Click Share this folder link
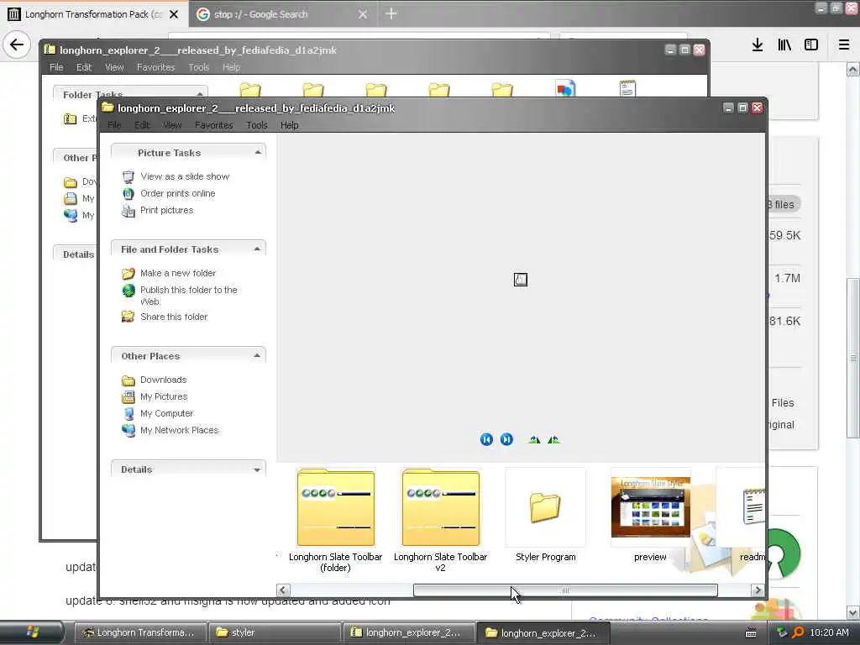Screen dimensions: 860x645 coord(174,317)
